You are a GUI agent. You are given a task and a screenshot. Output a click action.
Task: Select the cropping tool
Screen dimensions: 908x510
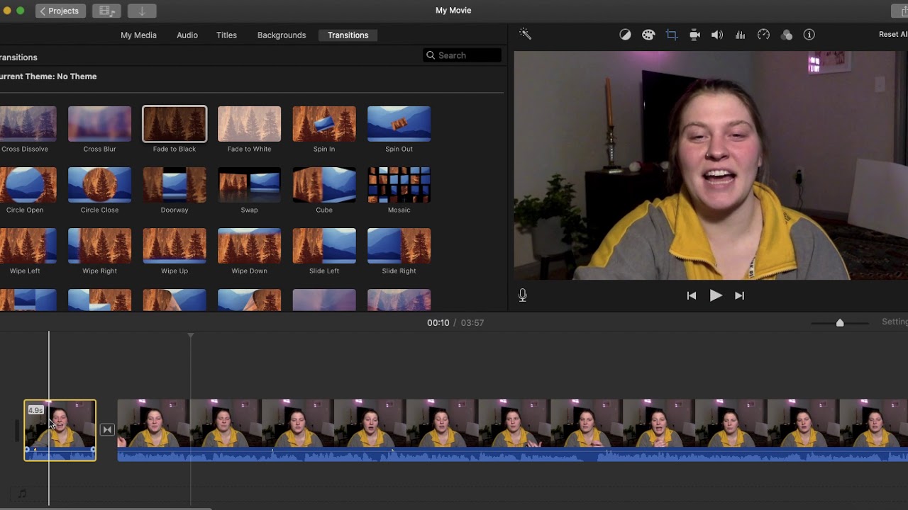(672, 35)
